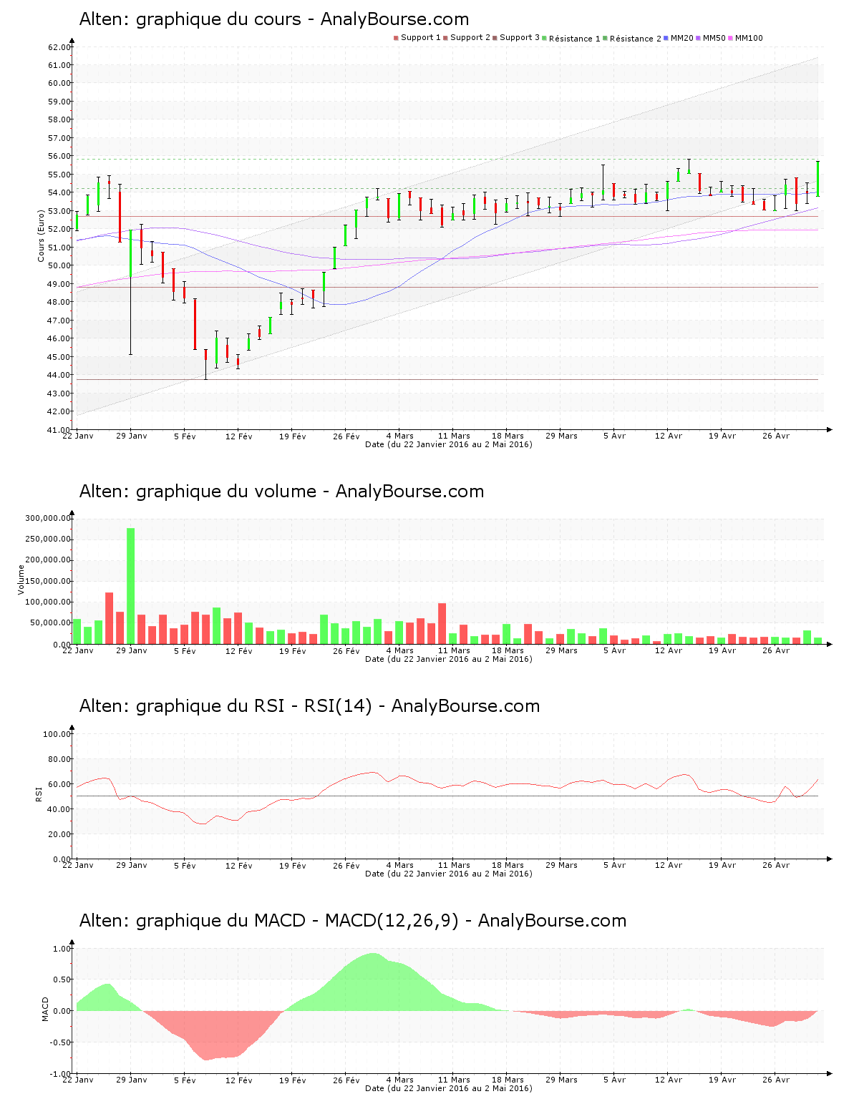The height and width of the screenshot is (1109, 859).
Task: Click '22 Janv' date tick on price chart
Action: [x=78, y=436]
